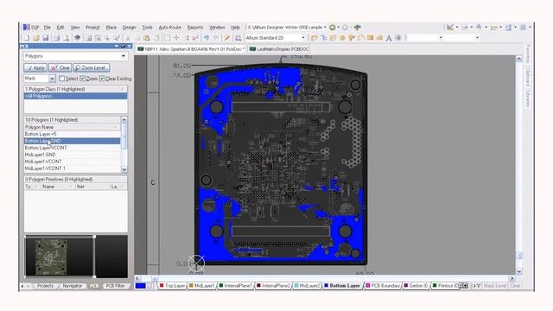The width and height of the screenshot is (553, 311).
Task: Click the Interactive routing tool icon
Action: [x=315, y=38]
